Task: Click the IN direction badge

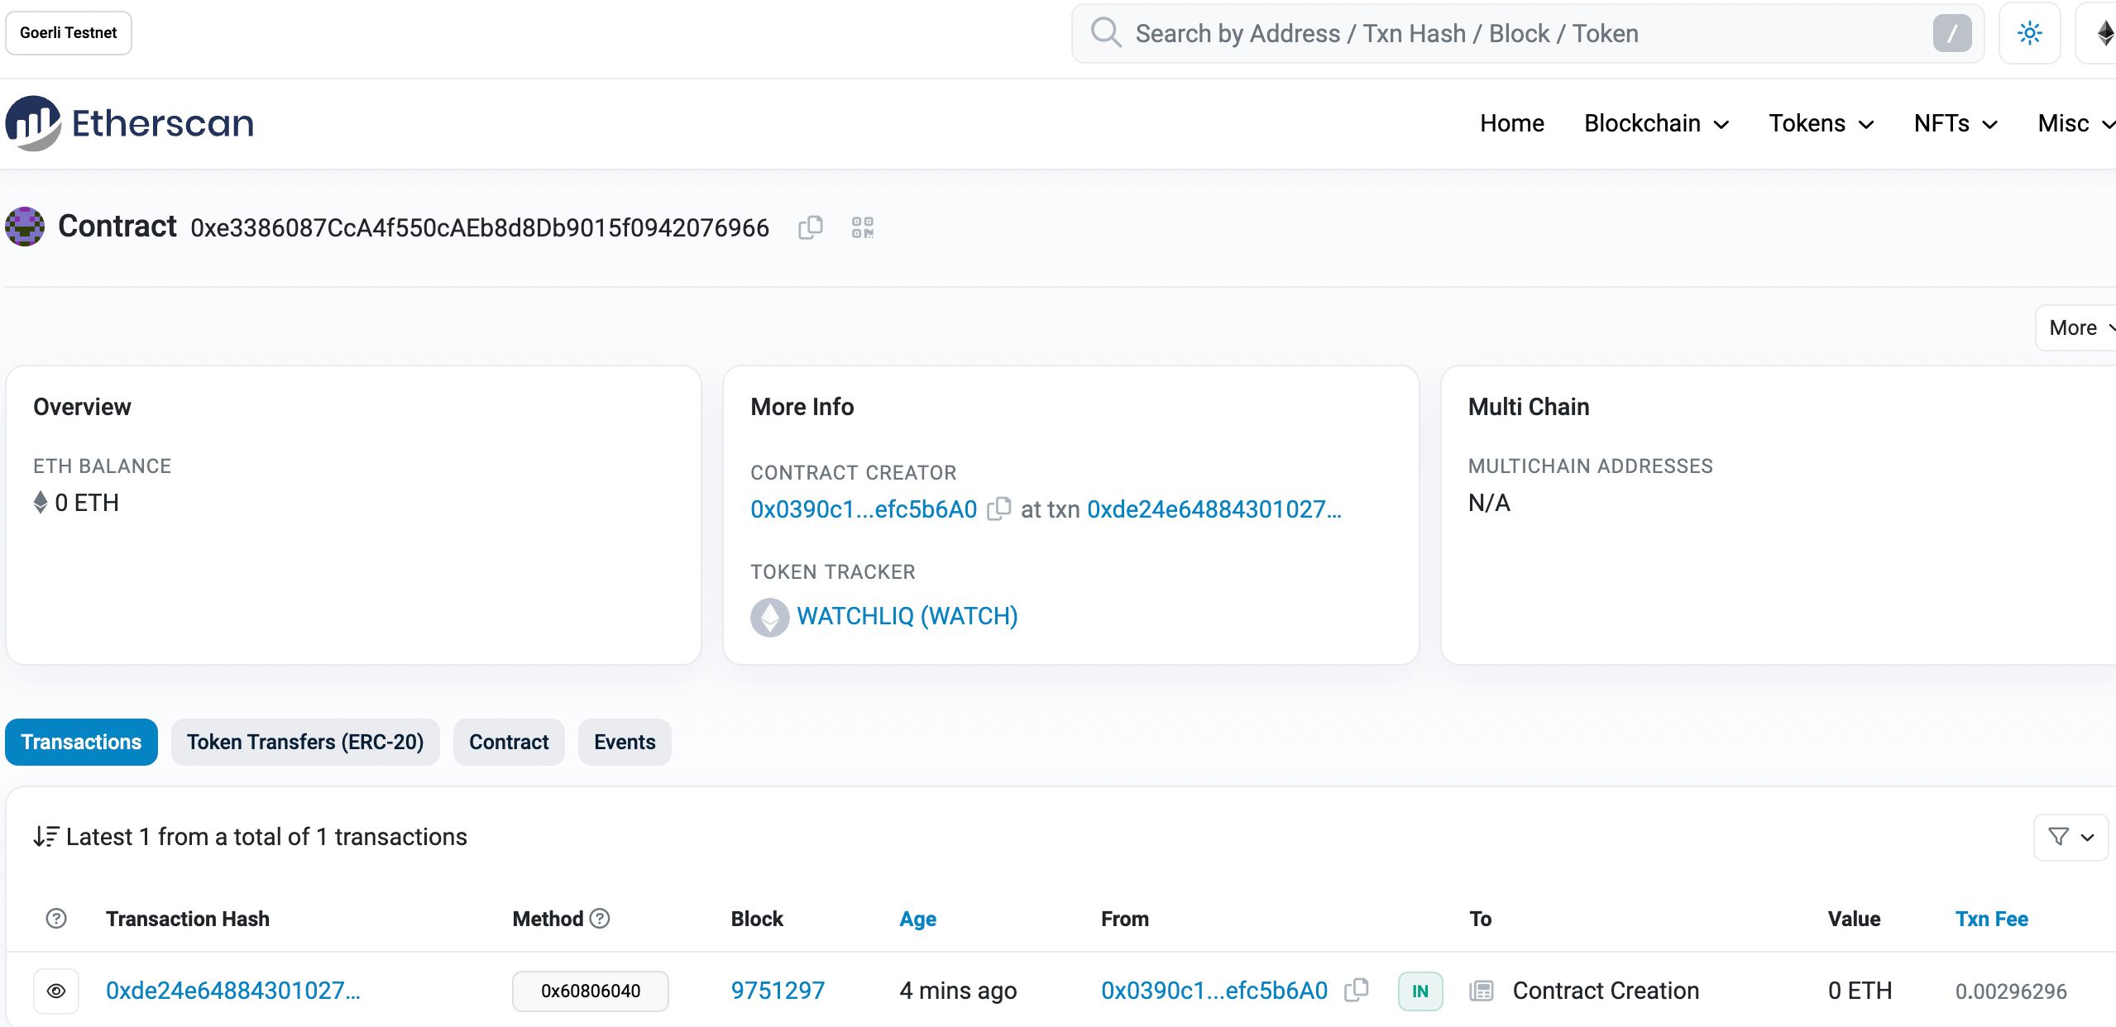Action: coord(1420,991)
